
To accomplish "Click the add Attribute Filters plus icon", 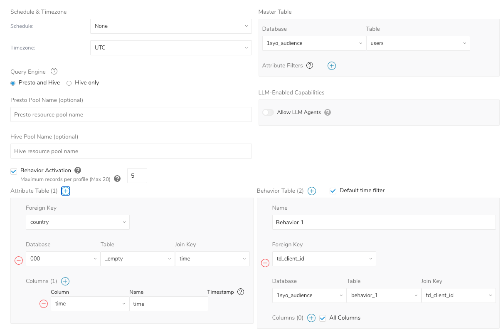I will (331, 66).
